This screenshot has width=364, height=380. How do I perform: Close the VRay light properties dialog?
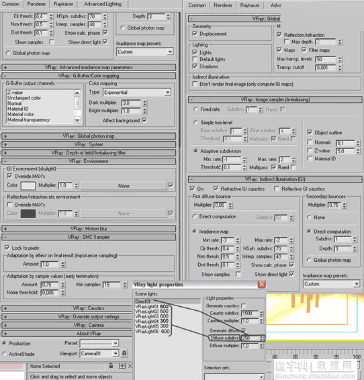coord(262,284)
